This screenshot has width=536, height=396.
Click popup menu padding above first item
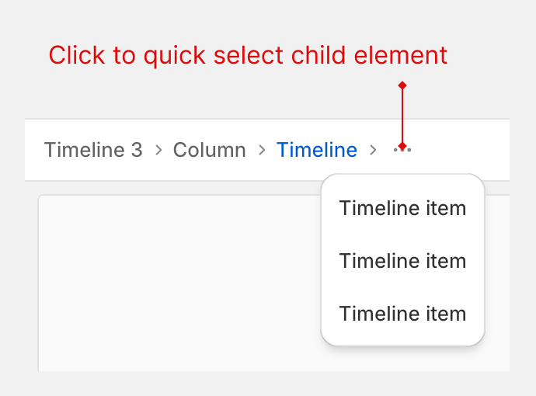click(402, 183)
